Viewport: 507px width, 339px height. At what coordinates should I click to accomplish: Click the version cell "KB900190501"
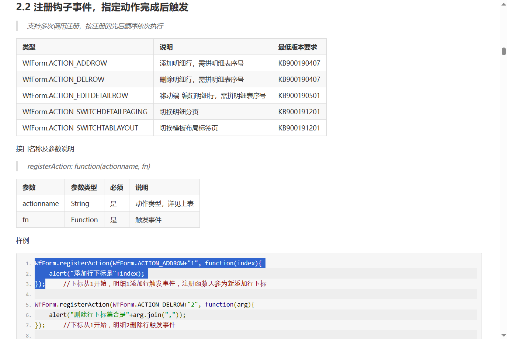point(299,95)
